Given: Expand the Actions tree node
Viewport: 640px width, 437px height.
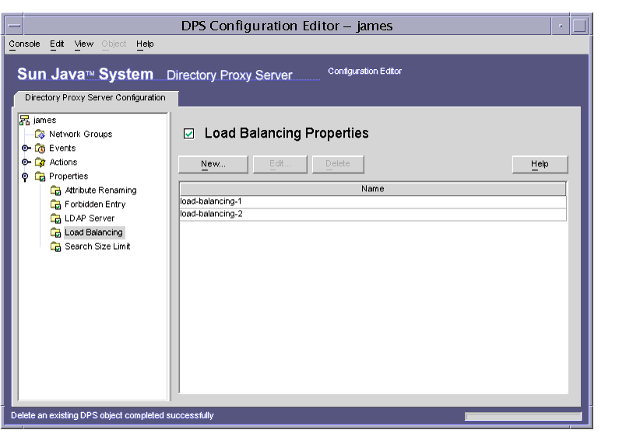Looking at the screenshot, I should point(26,163).
